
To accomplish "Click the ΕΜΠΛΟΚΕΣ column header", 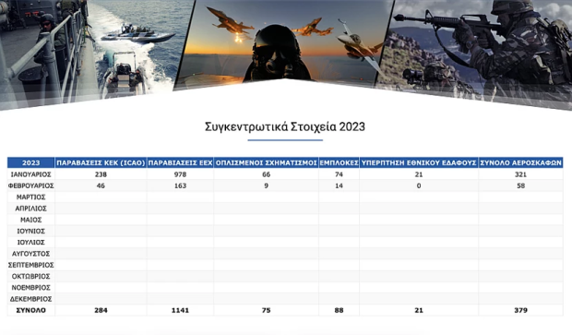I will coord(339,162).
